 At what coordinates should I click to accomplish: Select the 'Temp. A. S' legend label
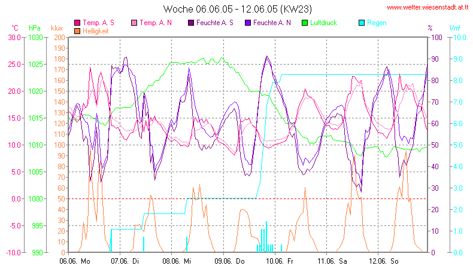99,23
